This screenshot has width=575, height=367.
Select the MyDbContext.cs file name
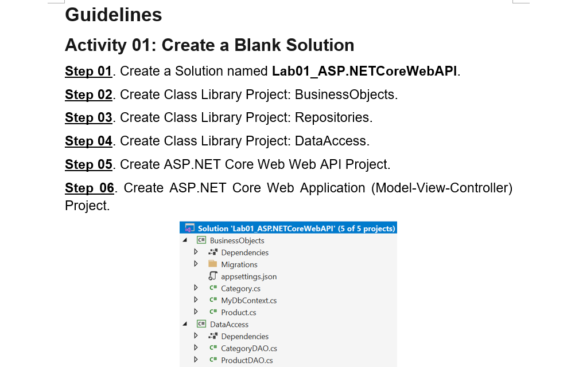coord(248,301)
